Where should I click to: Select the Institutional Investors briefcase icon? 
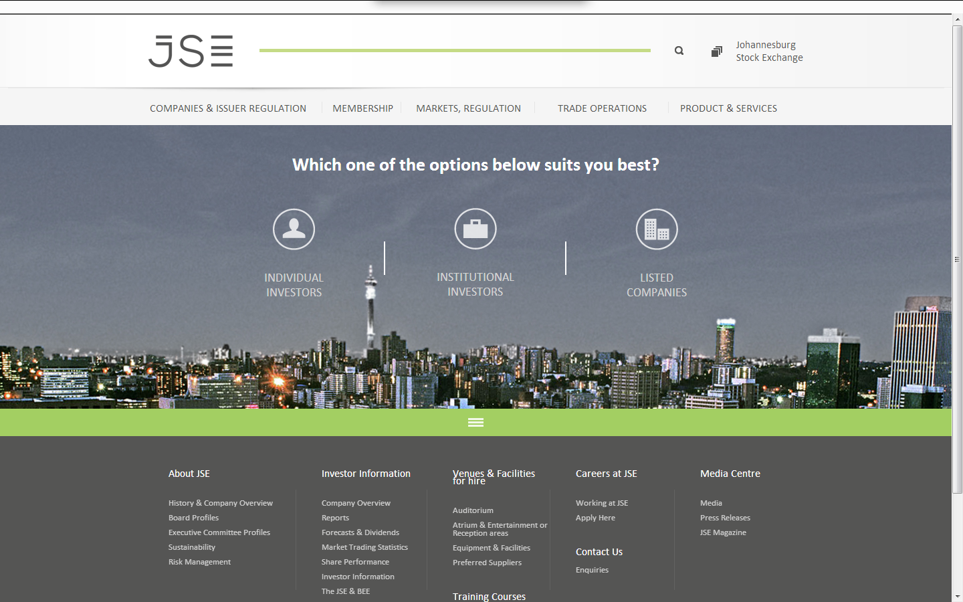[475, 229]
